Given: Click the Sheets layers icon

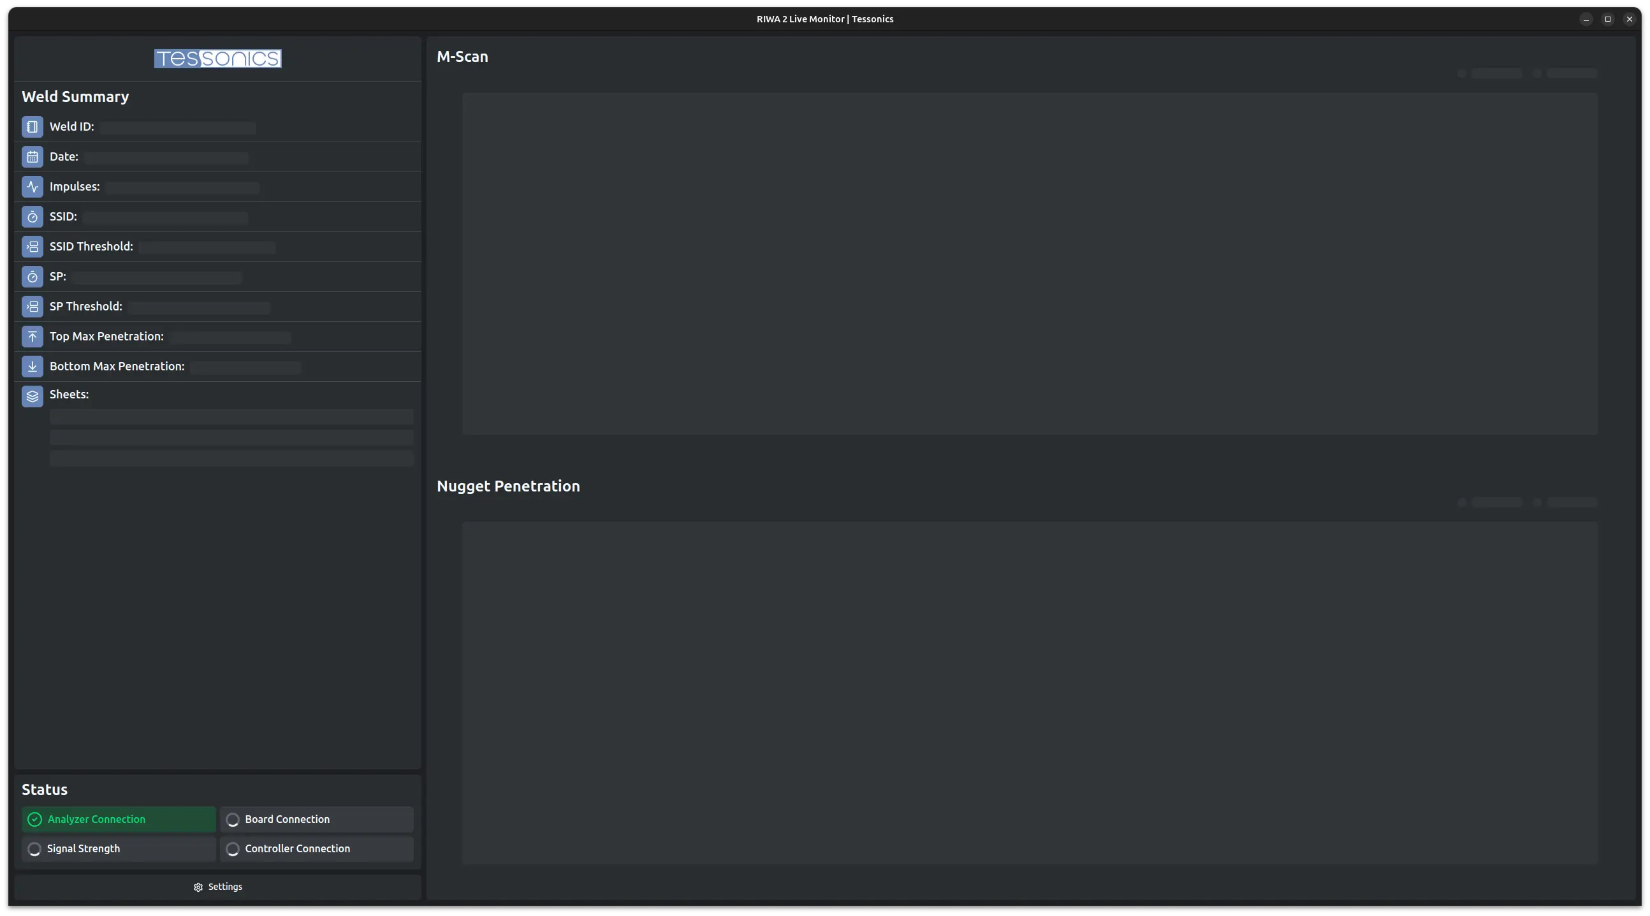Looking at the screenshot, I should (32, 396).
